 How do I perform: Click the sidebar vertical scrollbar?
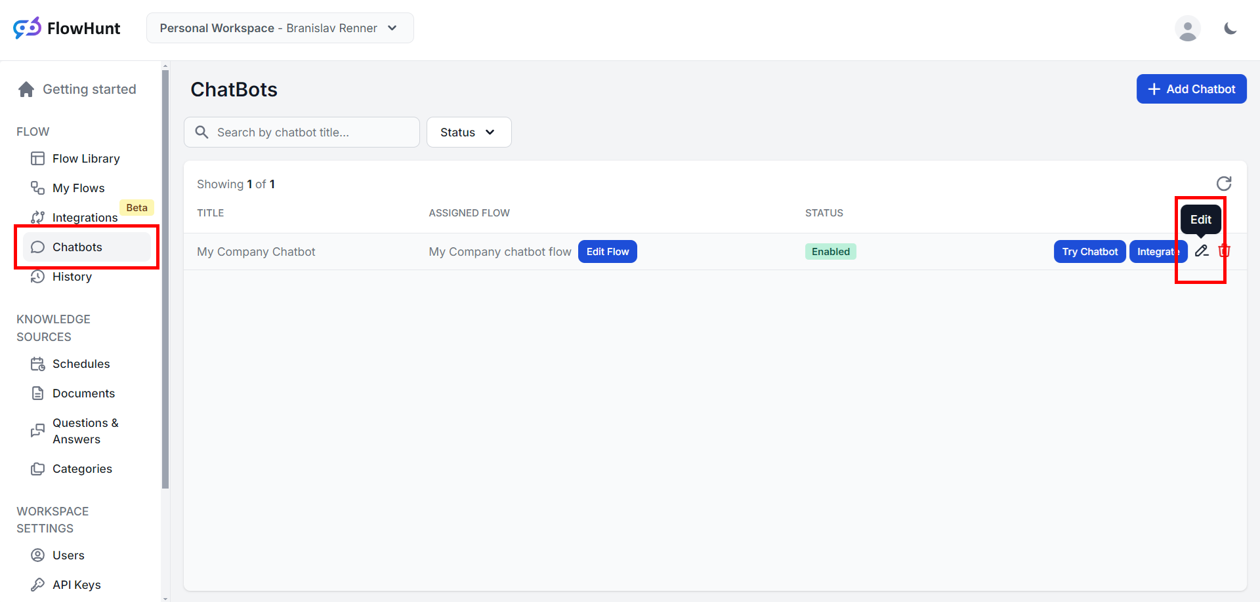pyautogui.click(x=165, y=275)
